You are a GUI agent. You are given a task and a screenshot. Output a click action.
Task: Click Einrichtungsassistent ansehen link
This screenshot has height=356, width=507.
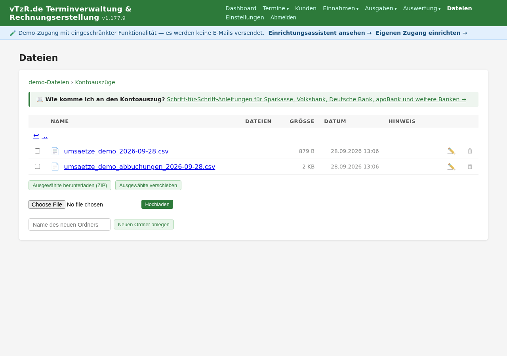point(320,33)
